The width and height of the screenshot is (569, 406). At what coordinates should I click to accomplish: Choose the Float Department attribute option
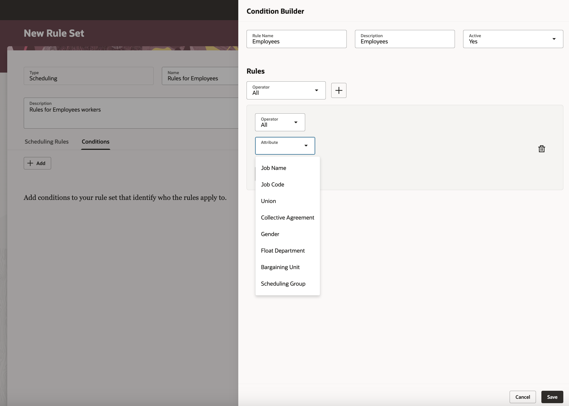pyautogui.click(x=283, y=251)
